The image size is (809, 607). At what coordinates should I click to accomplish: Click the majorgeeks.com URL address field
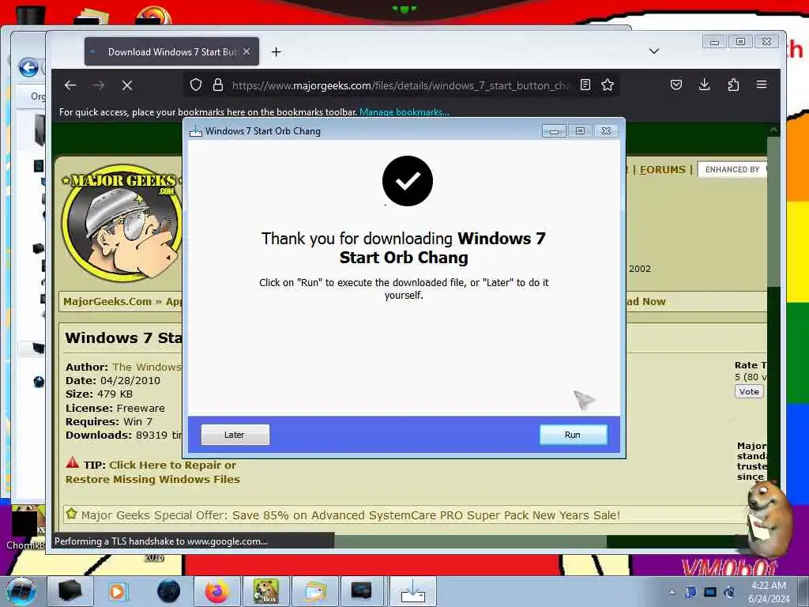pyautogui.click(x=400, y=85)
